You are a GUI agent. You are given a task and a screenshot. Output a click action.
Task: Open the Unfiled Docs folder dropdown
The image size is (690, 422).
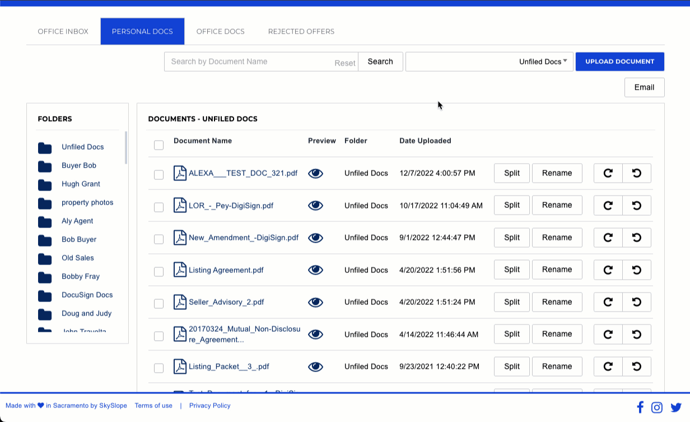[x=489, y=62]
